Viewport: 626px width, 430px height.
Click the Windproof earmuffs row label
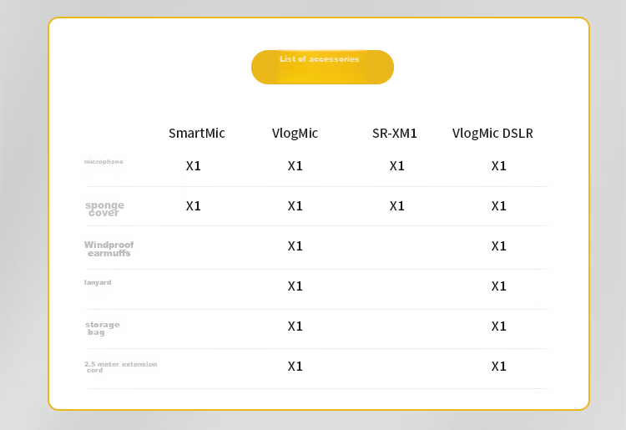[109, 249]
